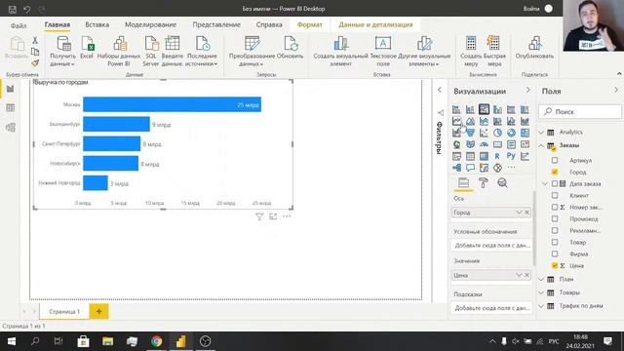Remove Цена from the values well

pos(527,275)
